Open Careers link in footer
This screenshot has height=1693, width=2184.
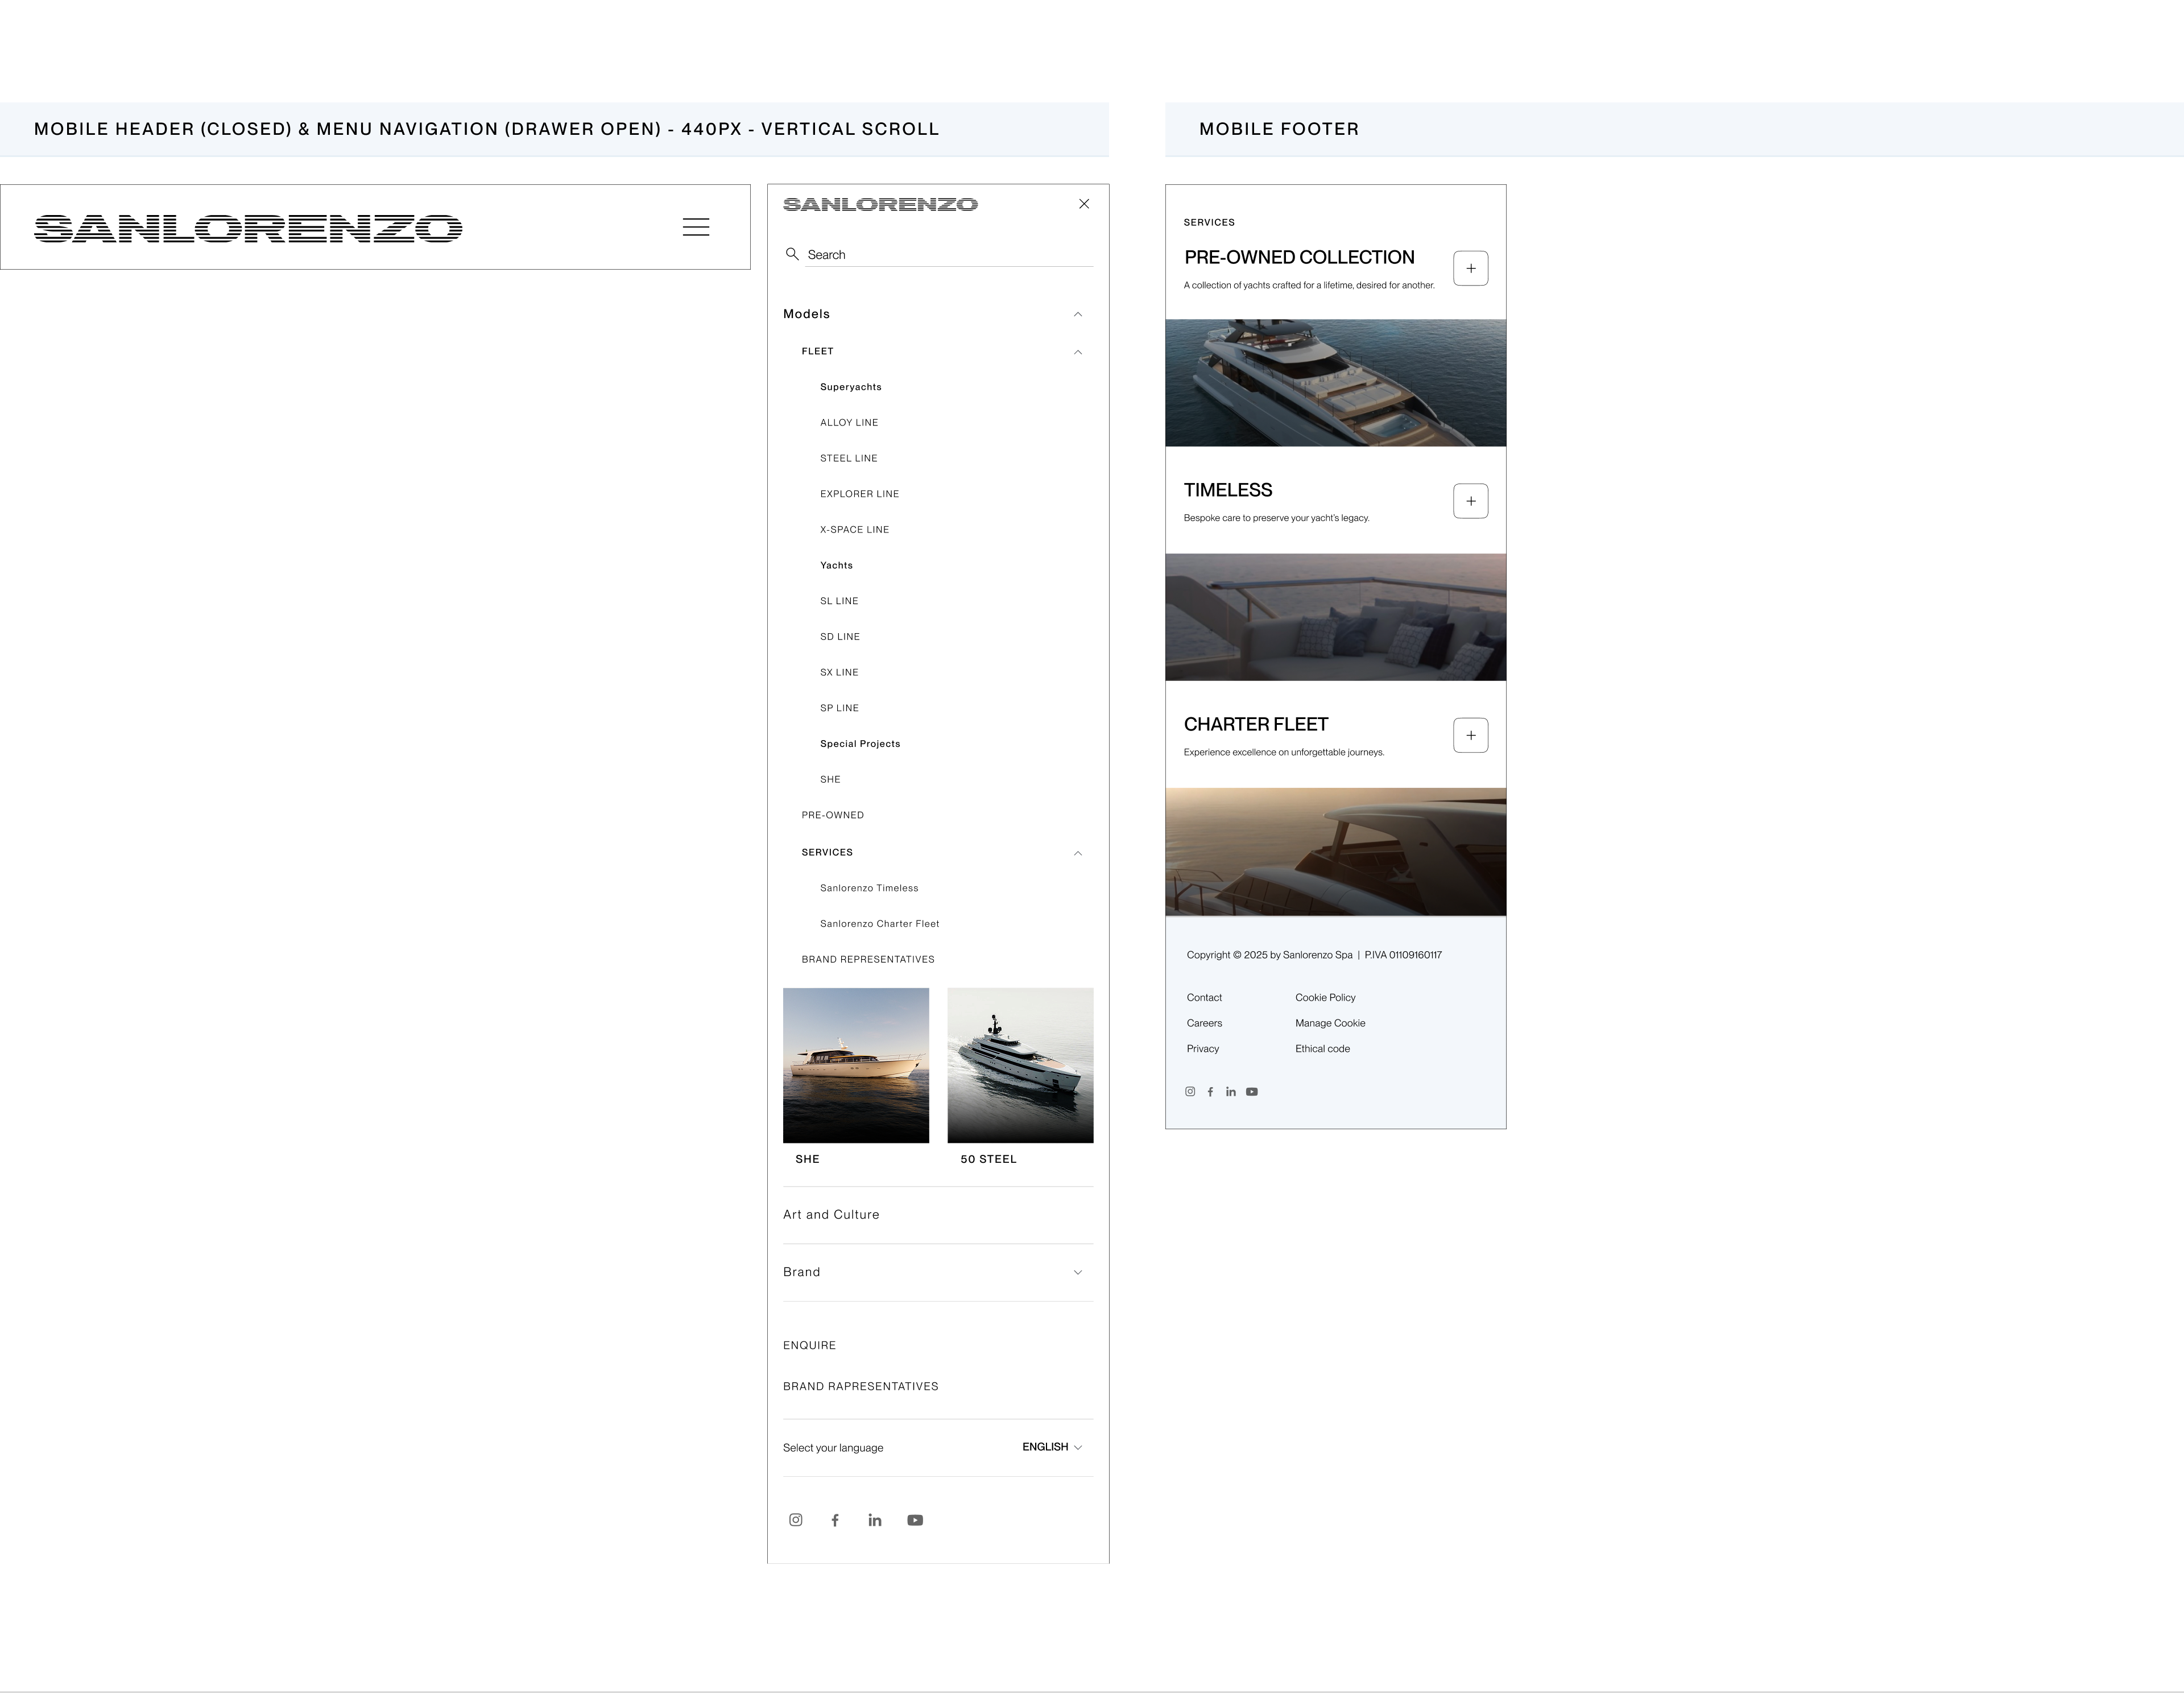(x=1204, y=1023)
